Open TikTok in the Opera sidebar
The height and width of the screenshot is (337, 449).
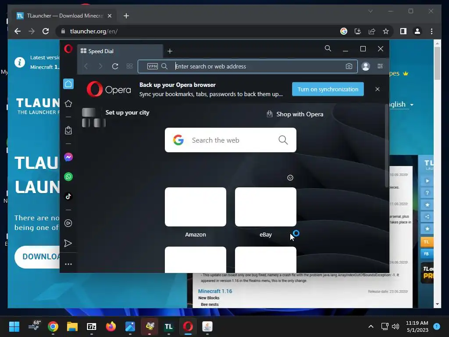[68, 196]
